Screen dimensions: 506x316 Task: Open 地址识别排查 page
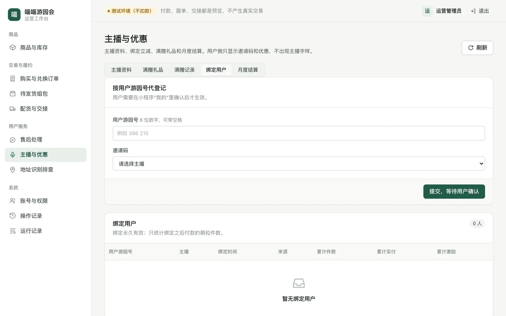tap(46, 170)
